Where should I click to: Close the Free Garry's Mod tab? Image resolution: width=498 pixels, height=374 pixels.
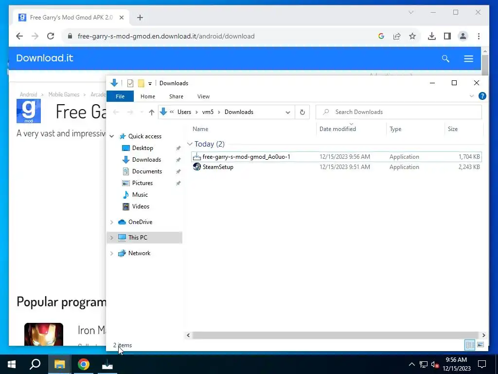click(x=121, y=18)
